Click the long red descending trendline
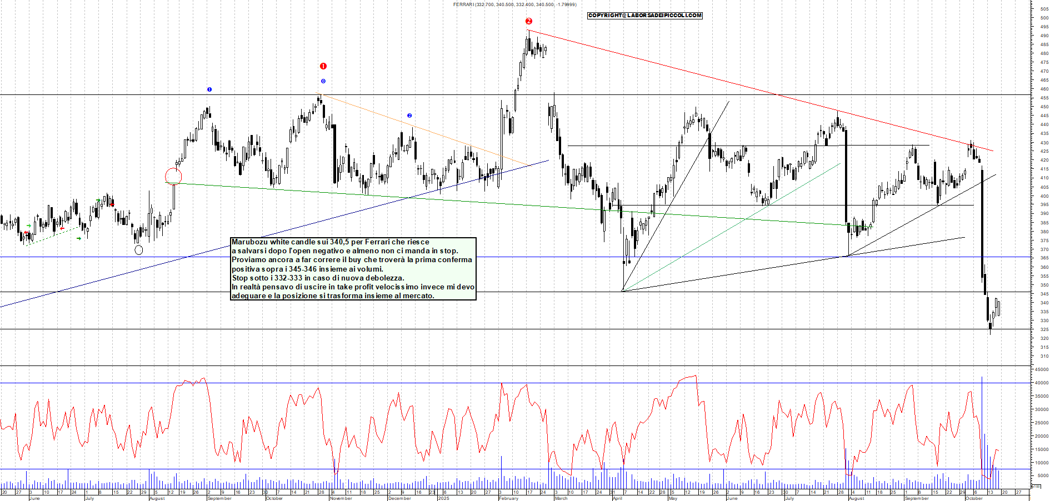 click(722, 81)
